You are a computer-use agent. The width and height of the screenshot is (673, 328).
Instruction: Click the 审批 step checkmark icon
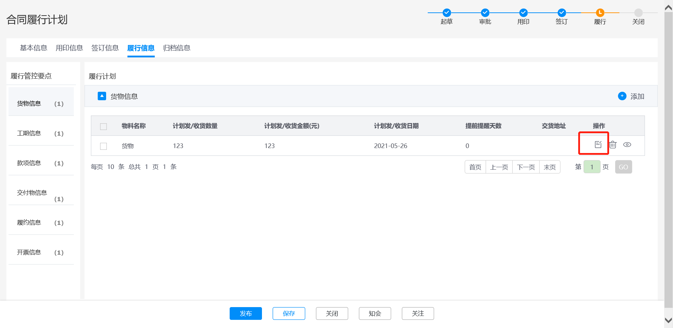coord(485,13)
